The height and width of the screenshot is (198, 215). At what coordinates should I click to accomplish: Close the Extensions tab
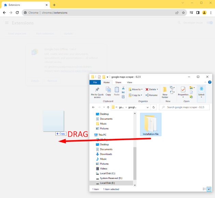coord(47,5)
